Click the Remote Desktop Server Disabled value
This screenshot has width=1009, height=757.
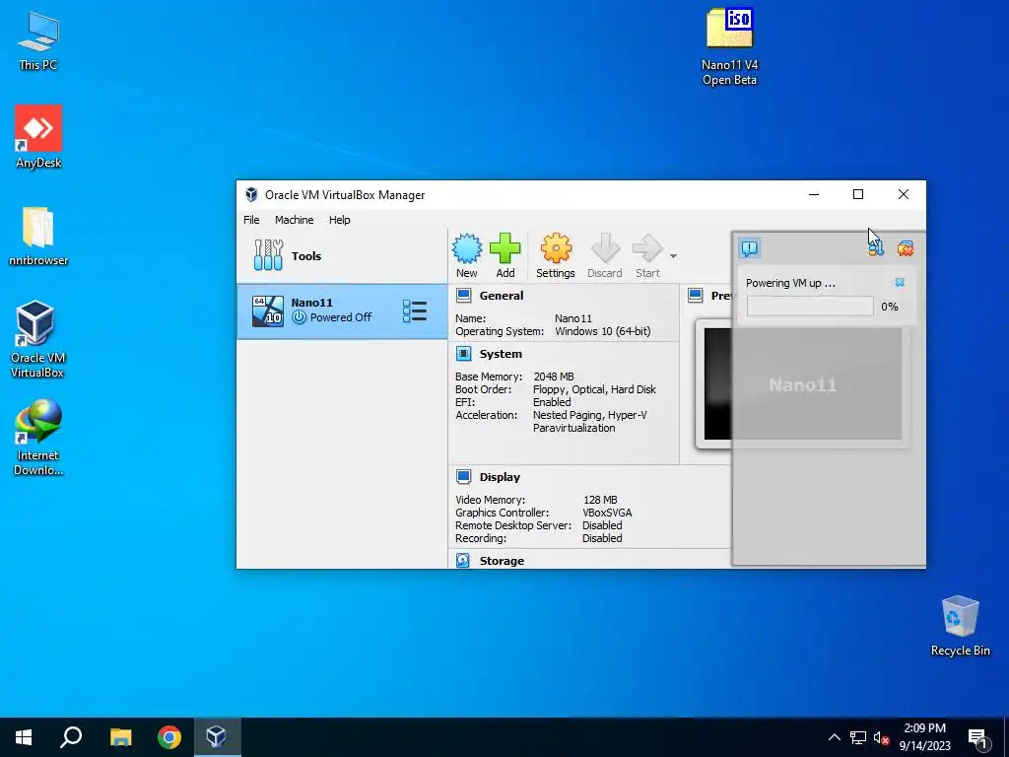(x=602, y=525)
